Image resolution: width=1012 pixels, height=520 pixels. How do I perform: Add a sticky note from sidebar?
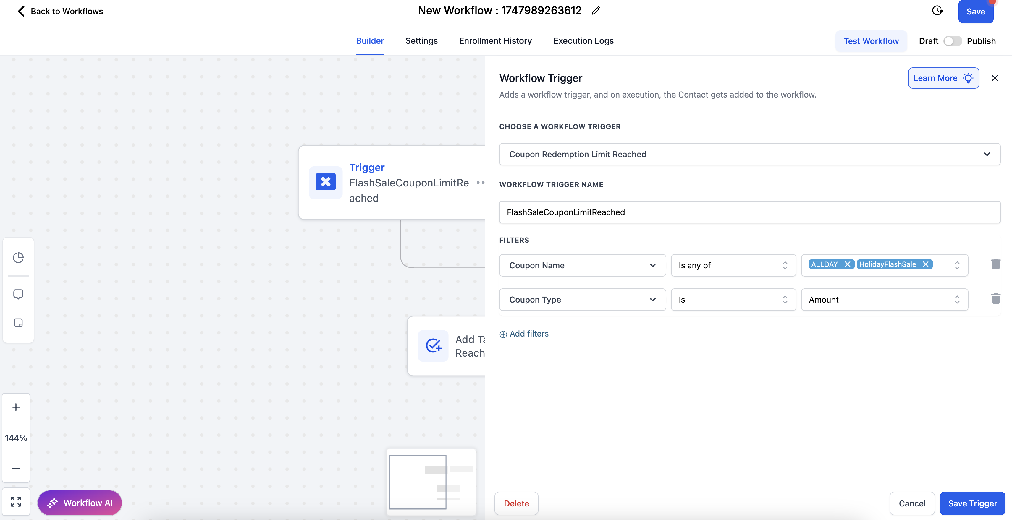click(x=18, y=323)
